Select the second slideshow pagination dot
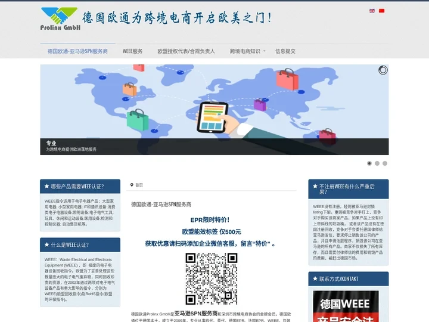 [377, 163]
